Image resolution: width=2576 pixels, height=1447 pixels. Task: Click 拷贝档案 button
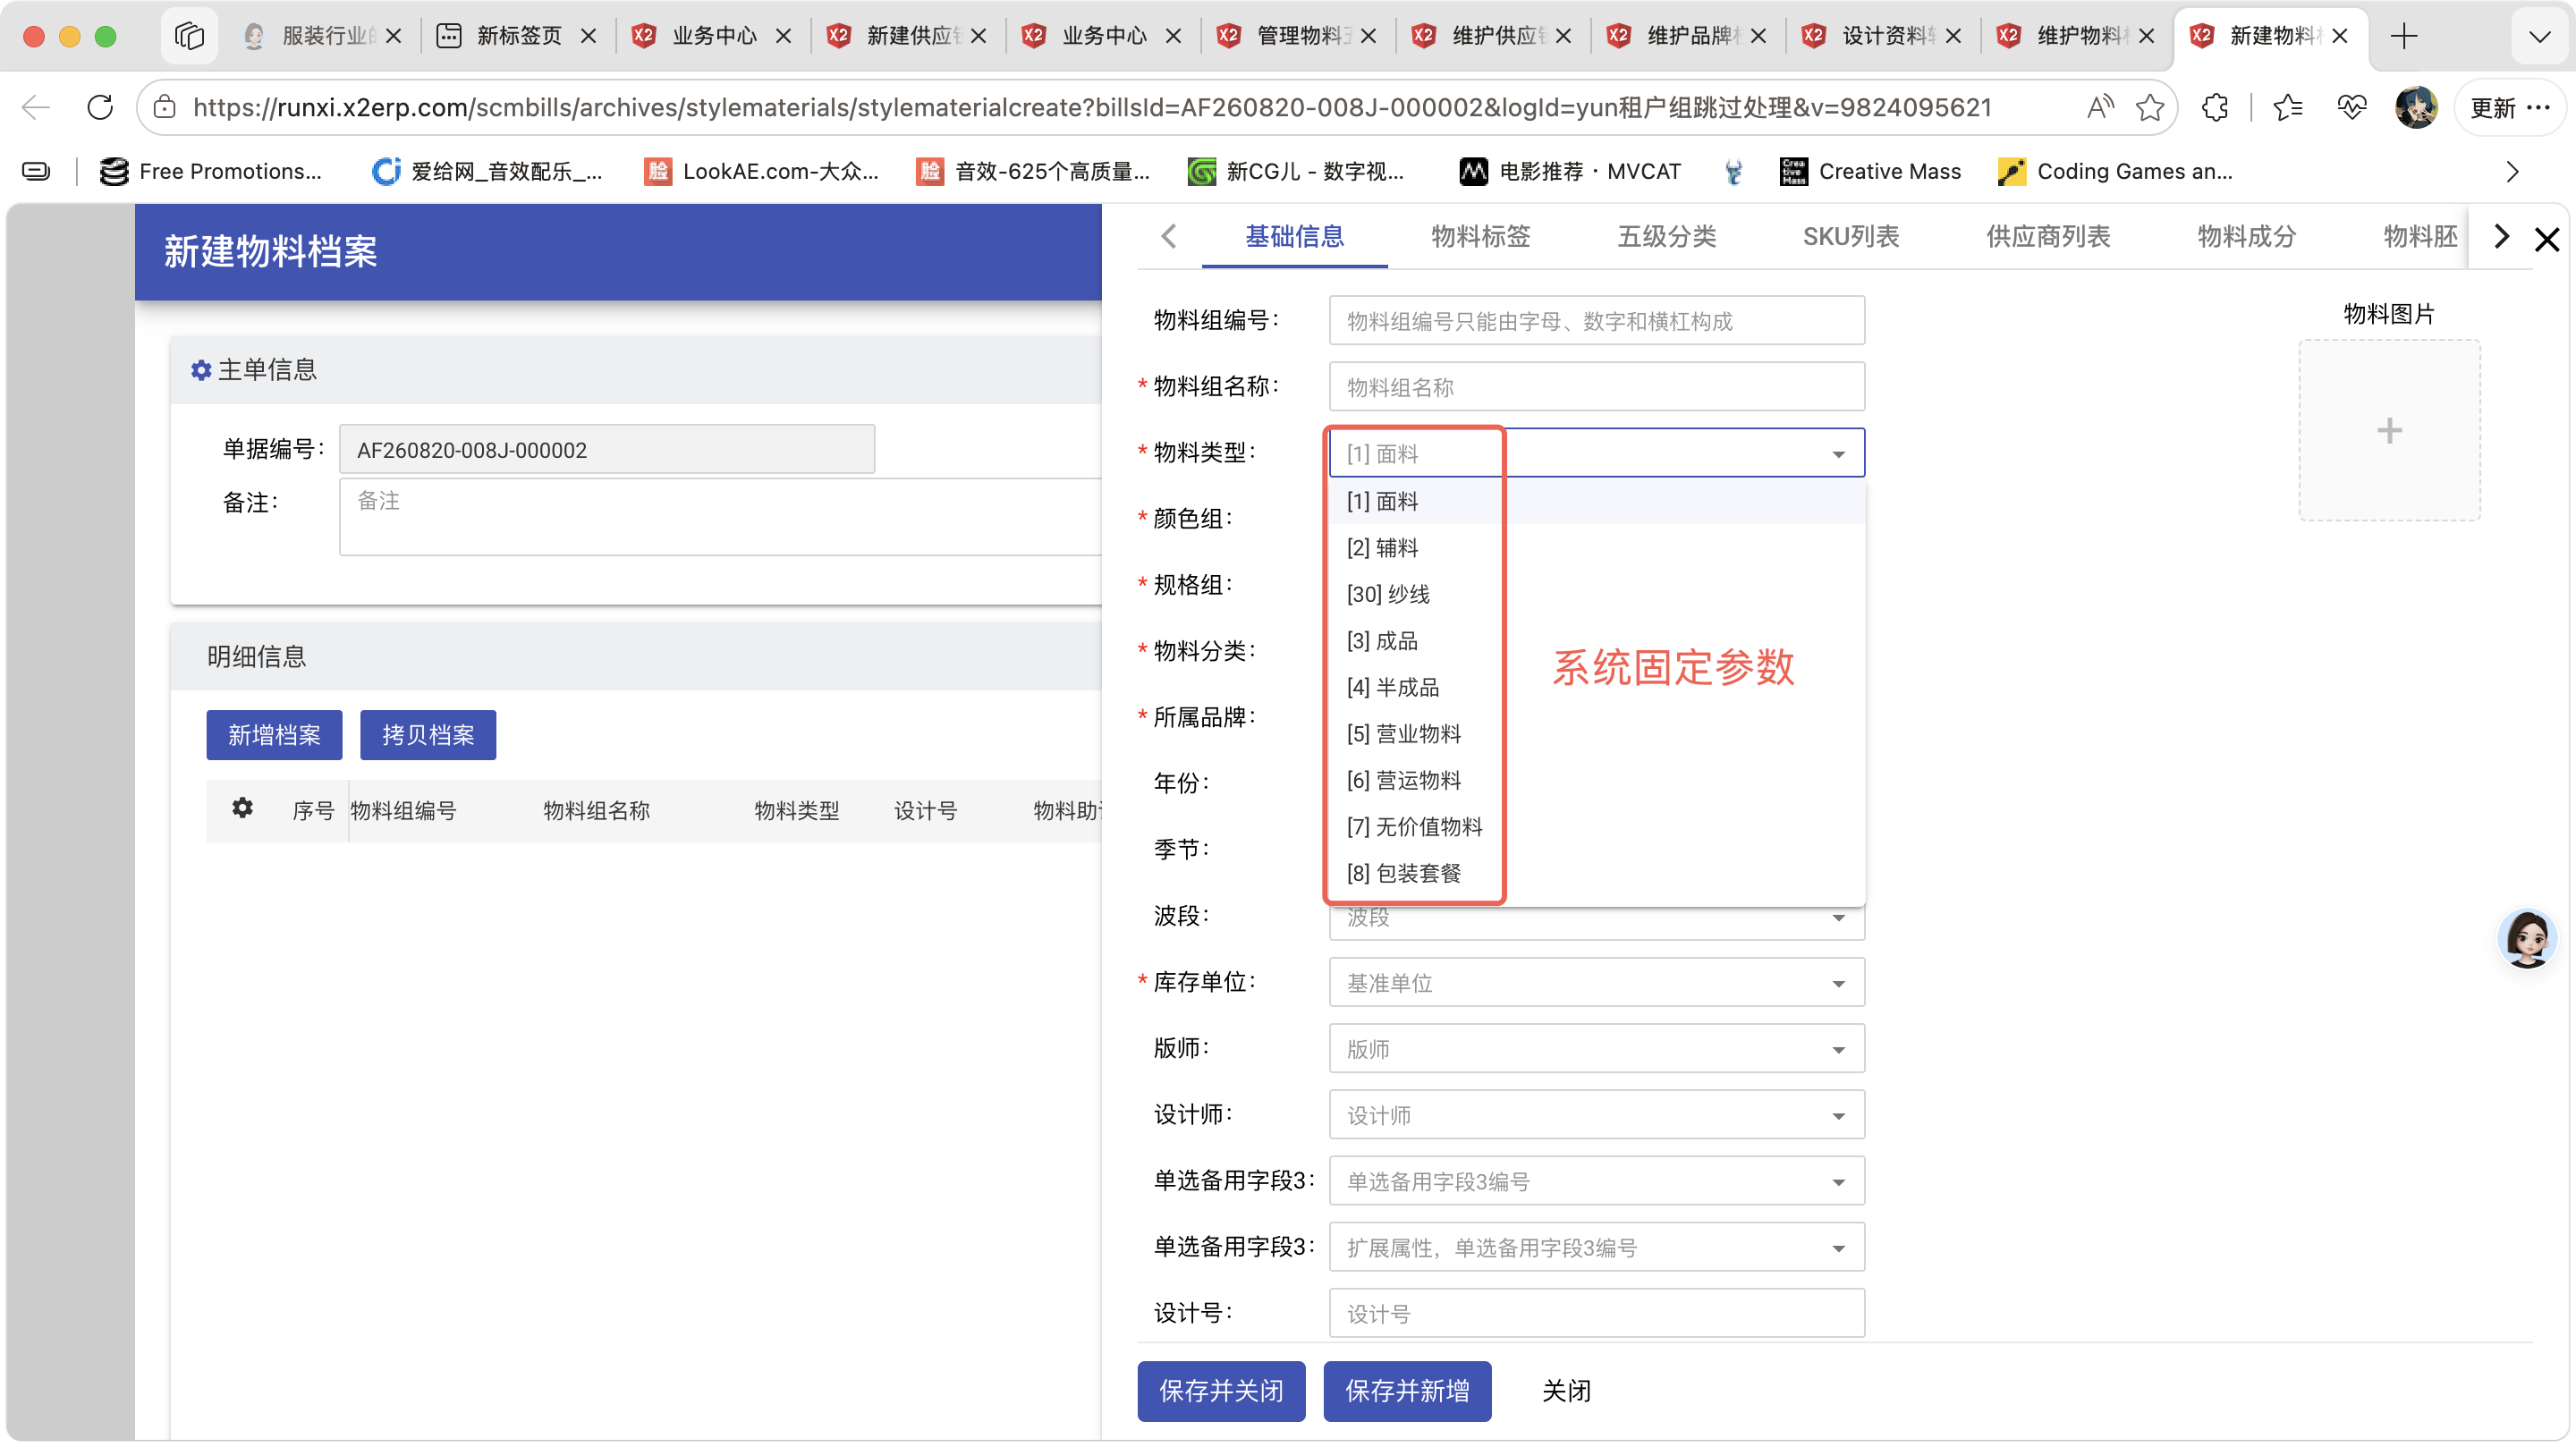(428, 735)
